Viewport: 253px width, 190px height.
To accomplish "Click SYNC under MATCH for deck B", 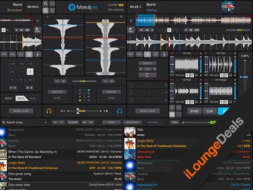I will (111, 98).
